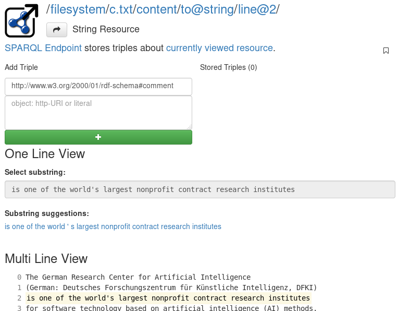
Task: Open the to@string breadcrumb link
Action: tap(207, 10)
